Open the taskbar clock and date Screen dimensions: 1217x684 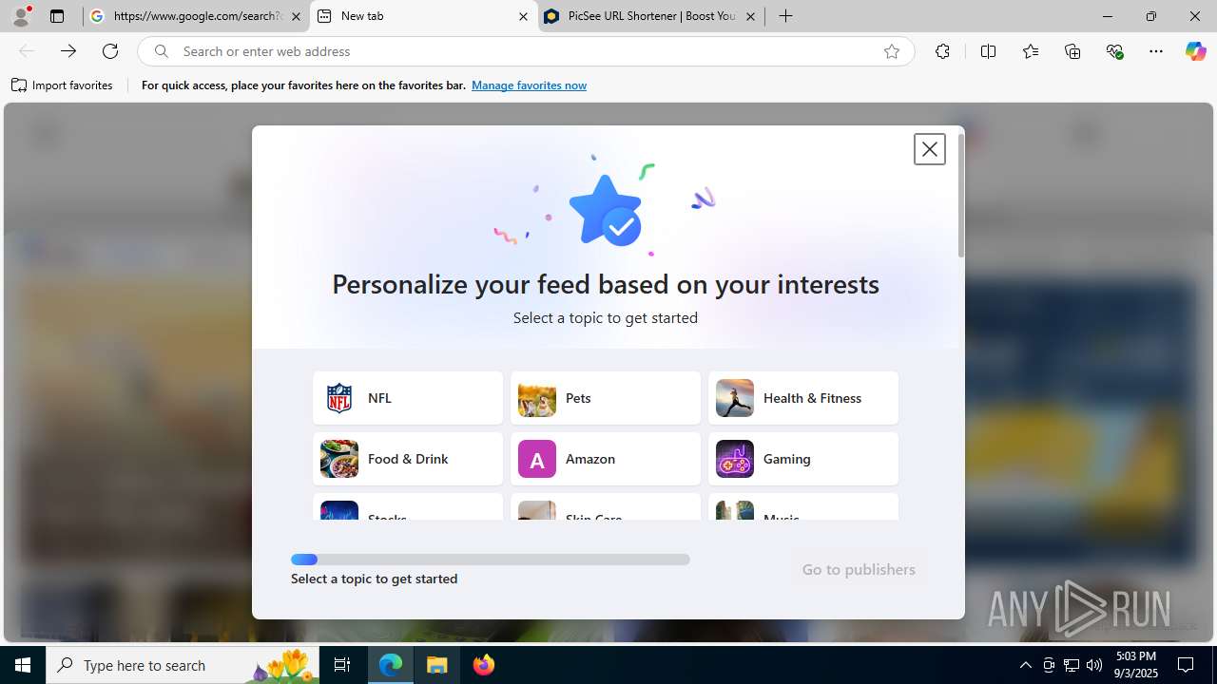(x=1136, y=665)
